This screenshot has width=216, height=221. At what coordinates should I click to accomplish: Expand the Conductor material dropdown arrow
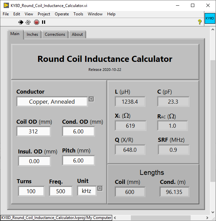91,99
